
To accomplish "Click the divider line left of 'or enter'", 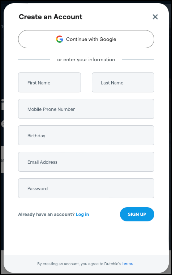I will coord(34,60).
